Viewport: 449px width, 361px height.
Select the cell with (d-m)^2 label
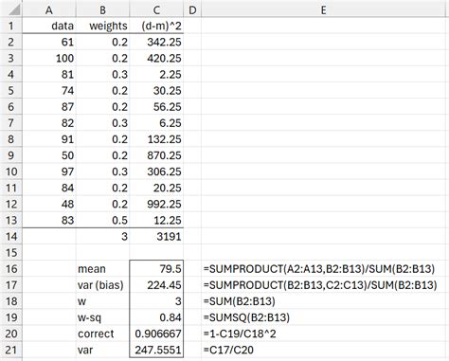pyautogui.click(x=156, y=26)
